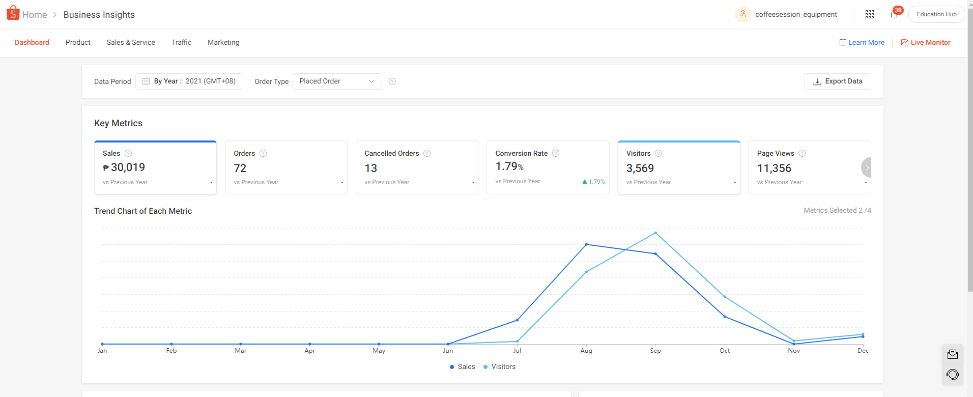Toggle the Sales legend color dot
Image resolution: width=973 pixels, height=397 pixels.
(452, 367)
